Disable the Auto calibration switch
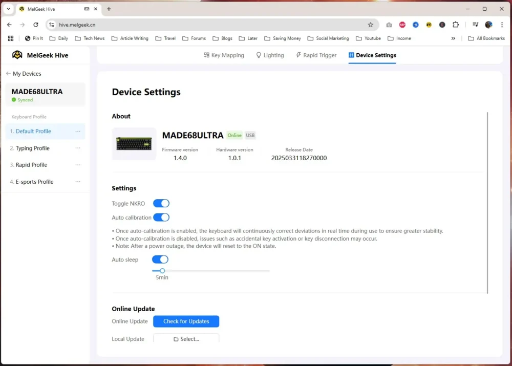512x366 pixels. [161, 218]
